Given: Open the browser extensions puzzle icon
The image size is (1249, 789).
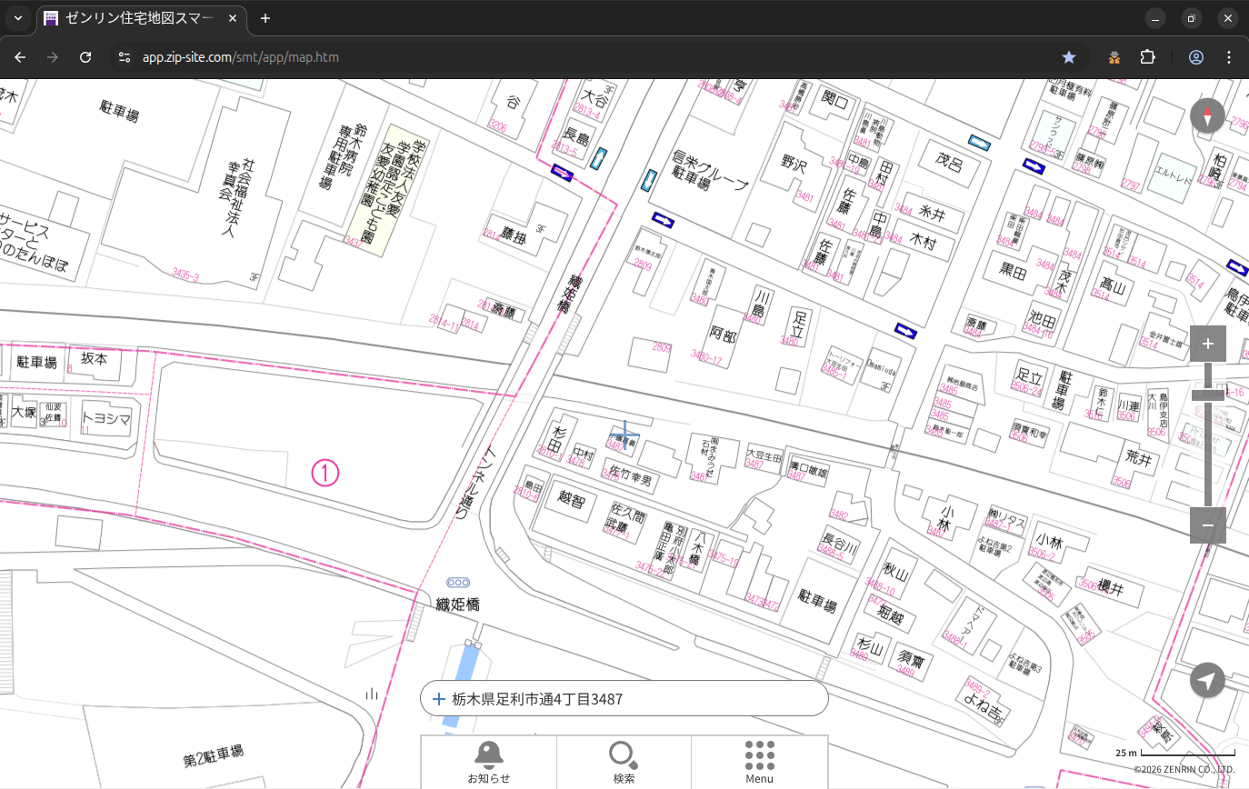Looking at the screenshot, I should coord(1147,57).
